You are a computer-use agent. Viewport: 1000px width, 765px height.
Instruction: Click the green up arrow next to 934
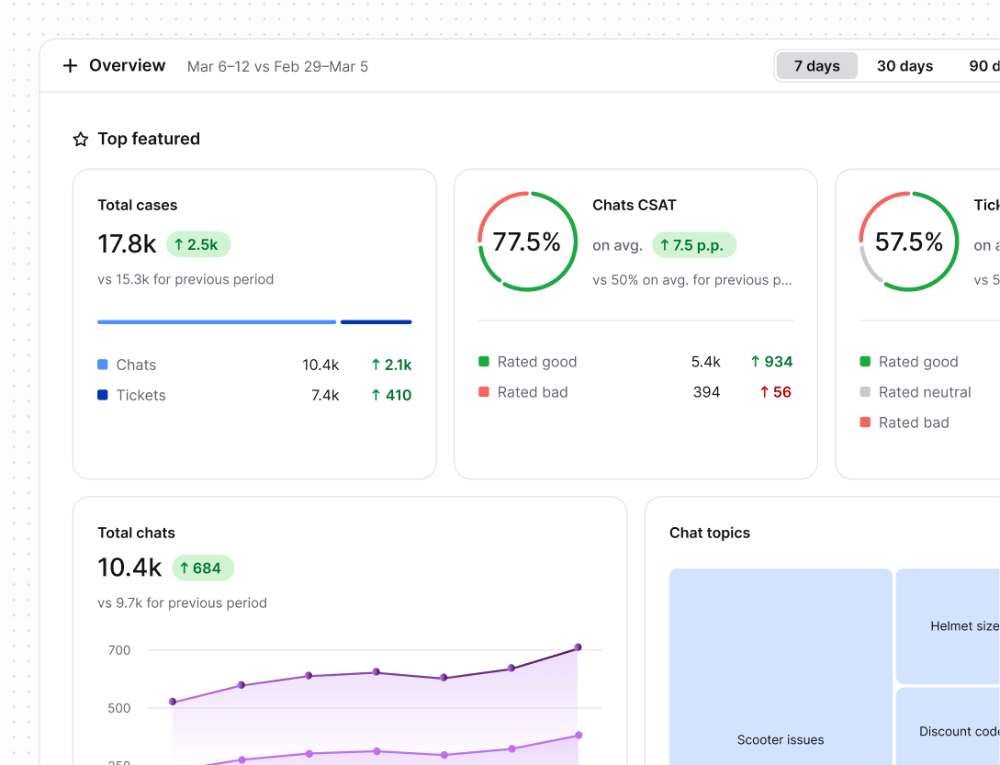(755, 362)
